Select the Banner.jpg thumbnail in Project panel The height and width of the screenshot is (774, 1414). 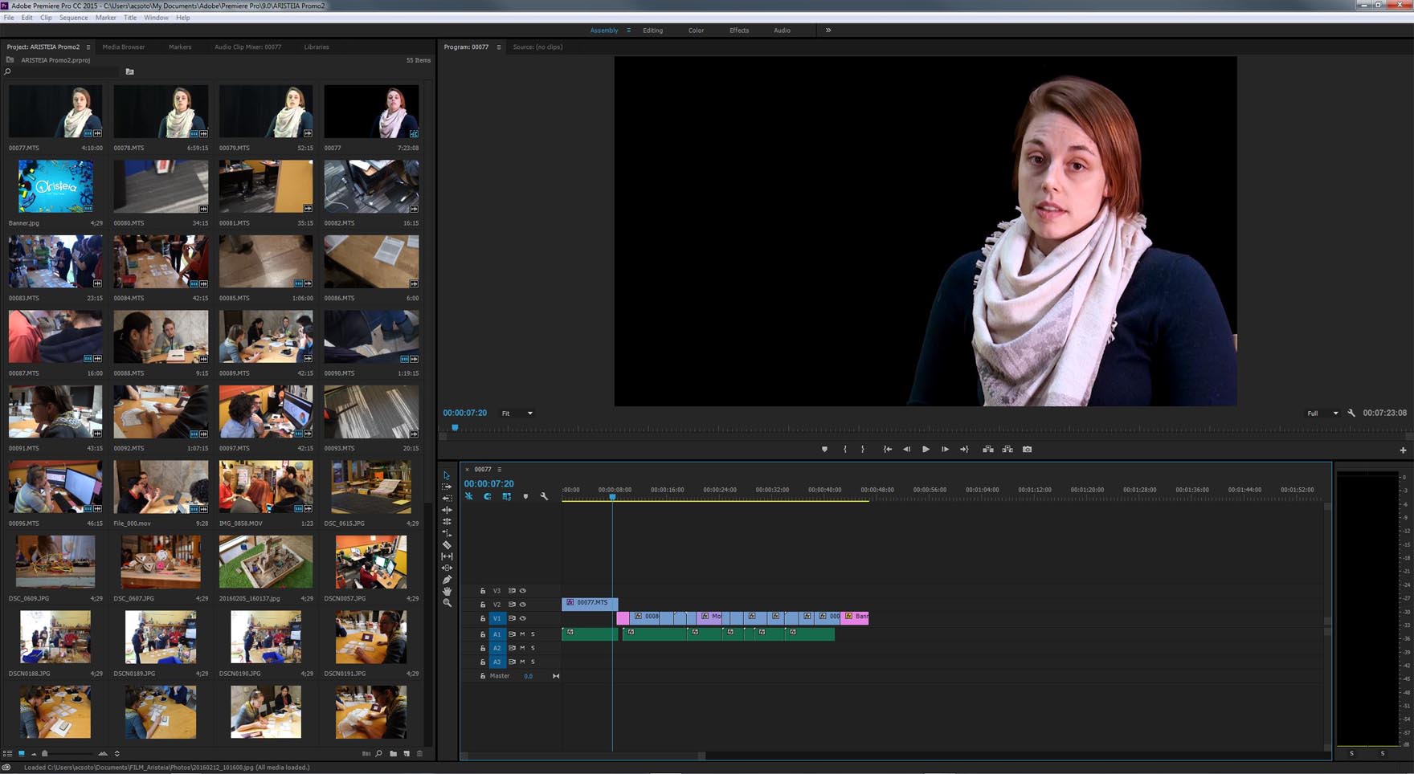pos(55,186)
